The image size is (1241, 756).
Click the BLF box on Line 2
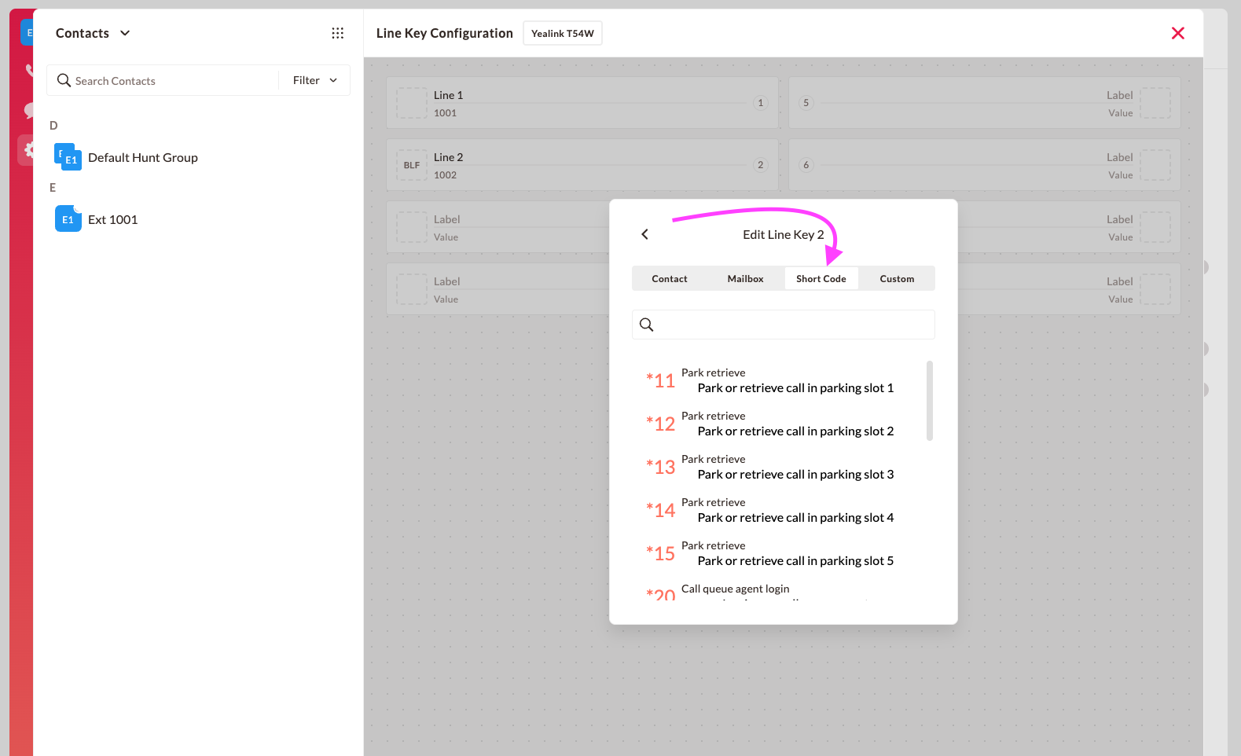pyautogui.click(x=412, y=165)
